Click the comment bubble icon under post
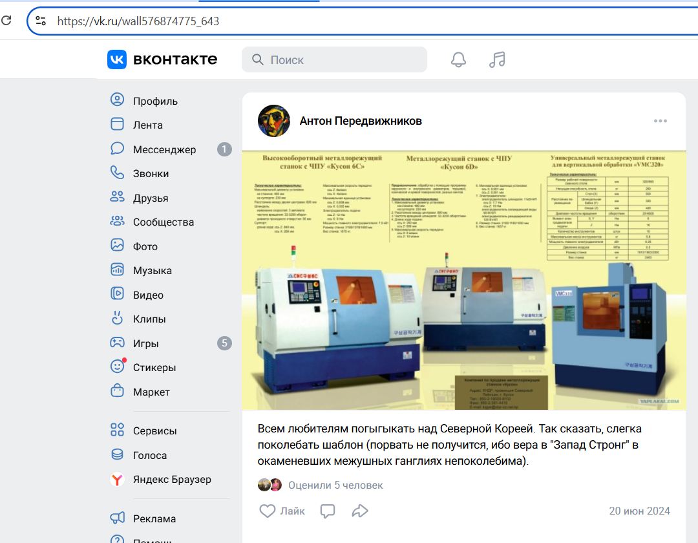The height and width of the screenshot is (543, 698). [x=328, y=511]
